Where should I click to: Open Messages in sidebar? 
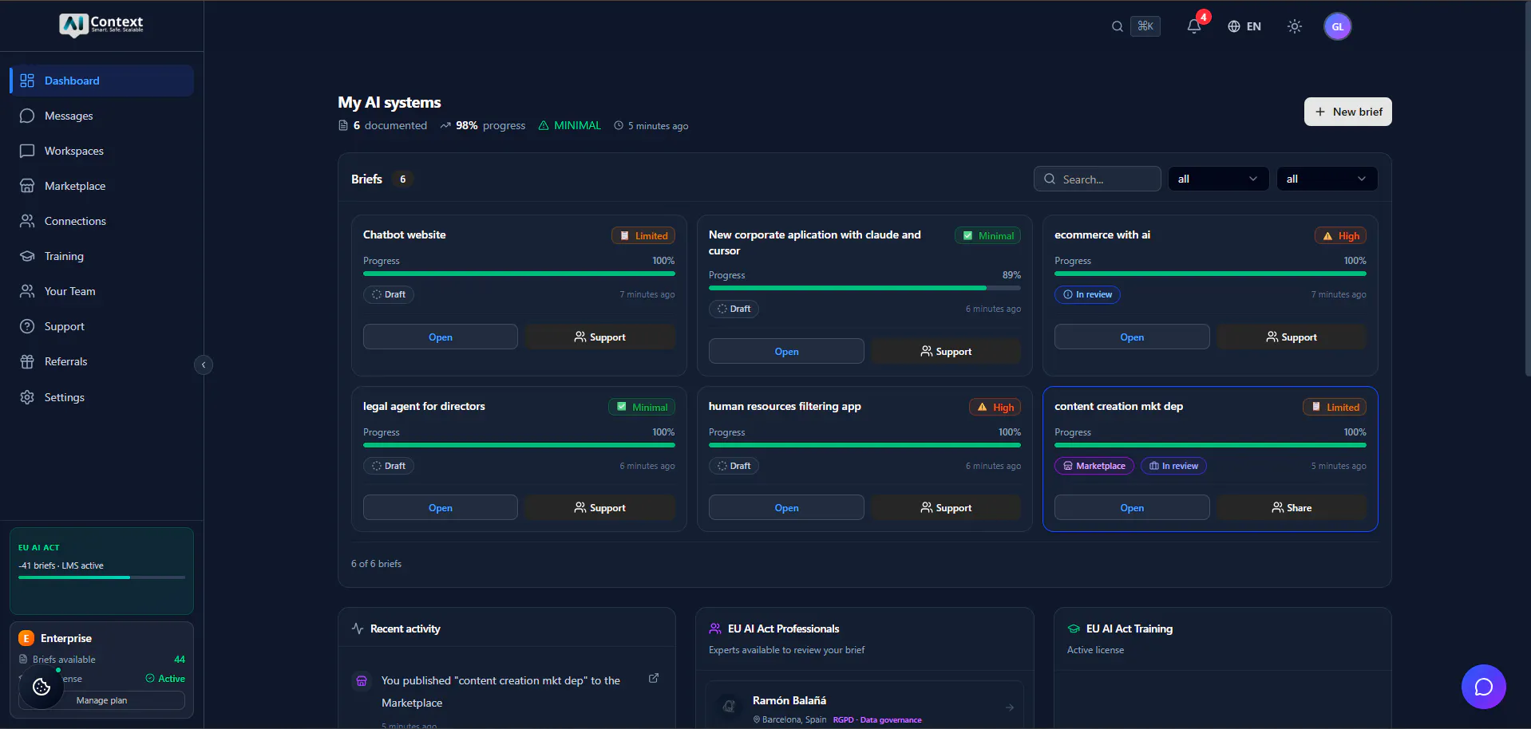click(x=102, y=116)
